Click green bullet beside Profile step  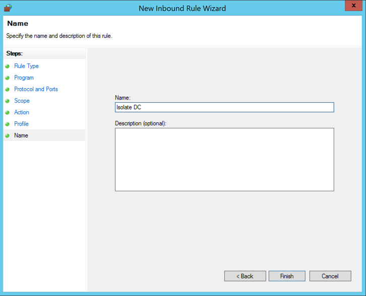click(x=8, y=124)
